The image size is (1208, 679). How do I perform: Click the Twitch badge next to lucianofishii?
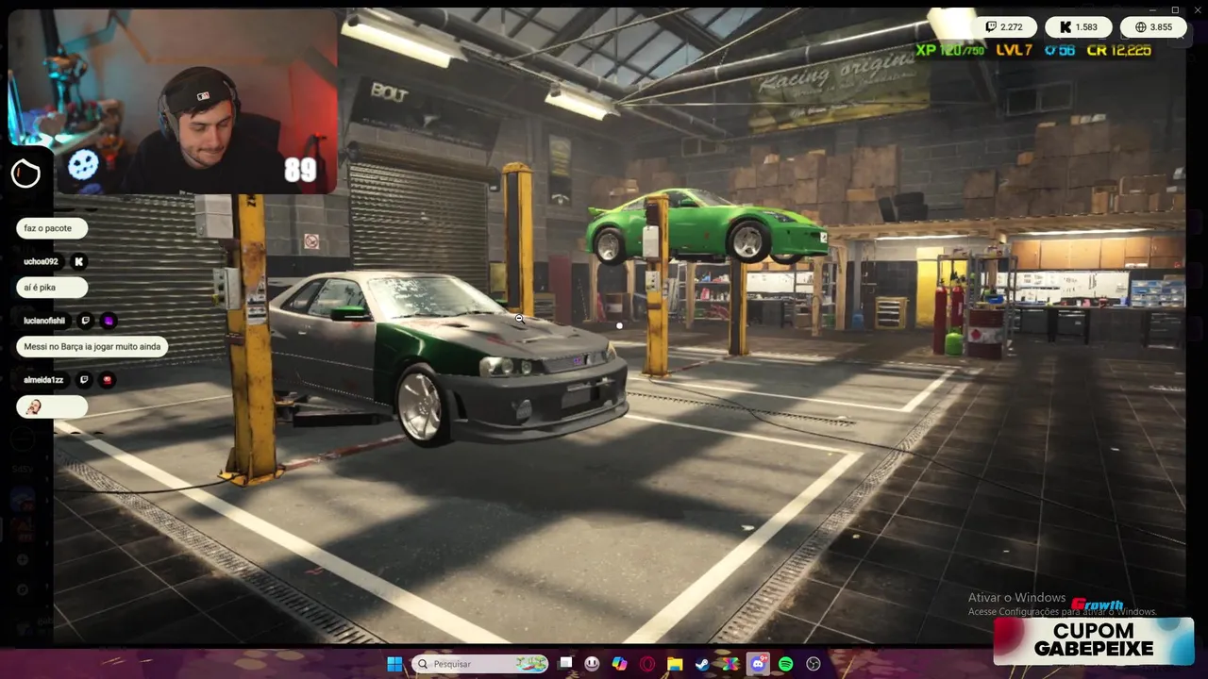coord(86,321)
